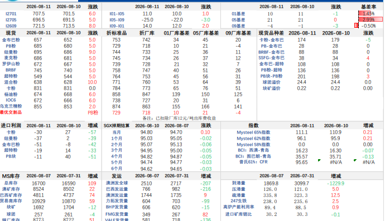Select the I2609 contract label
The width and height of the screenshot is (385, 221).
point(11,26)
